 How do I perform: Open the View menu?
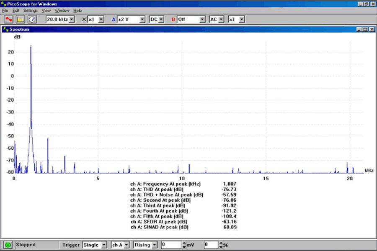point(46,10)
